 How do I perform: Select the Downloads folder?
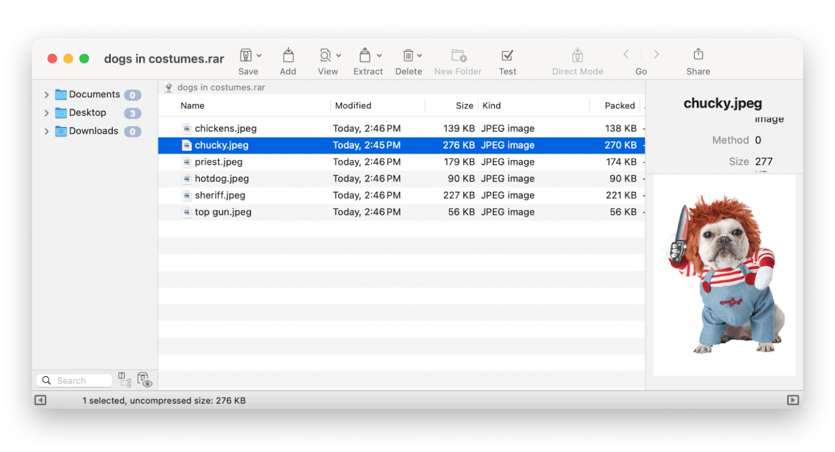[x=87, y=131]
